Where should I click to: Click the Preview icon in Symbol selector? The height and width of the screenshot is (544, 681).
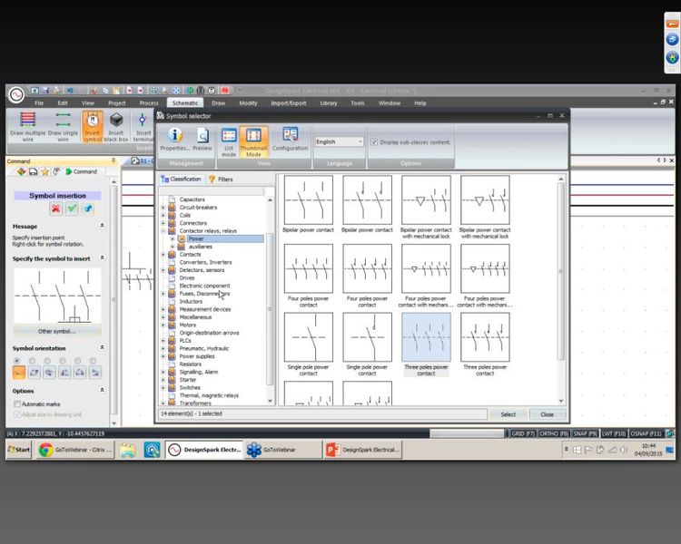point(202,140)
